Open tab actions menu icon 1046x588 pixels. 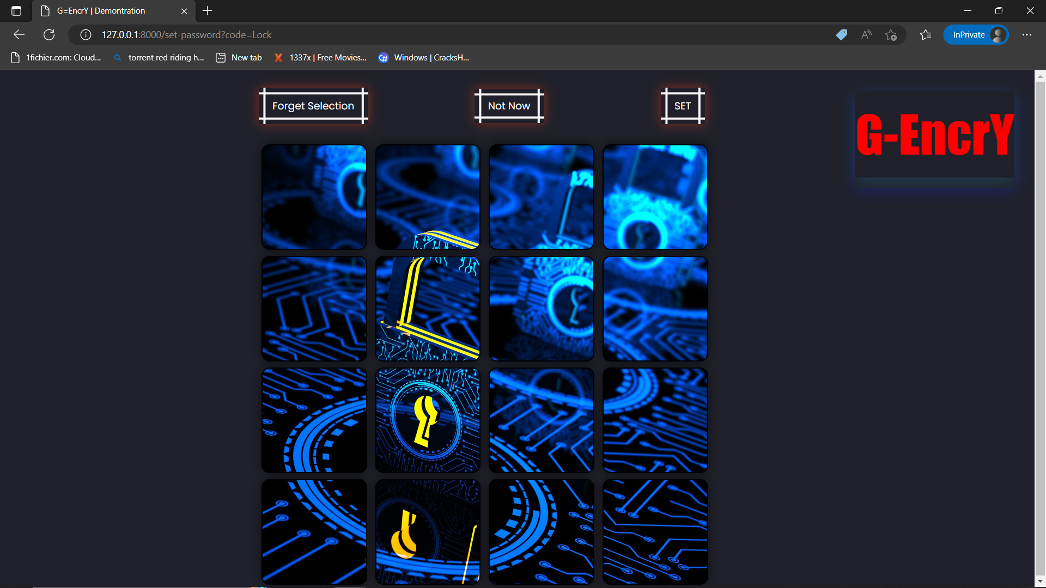click(x=16, y=11)
